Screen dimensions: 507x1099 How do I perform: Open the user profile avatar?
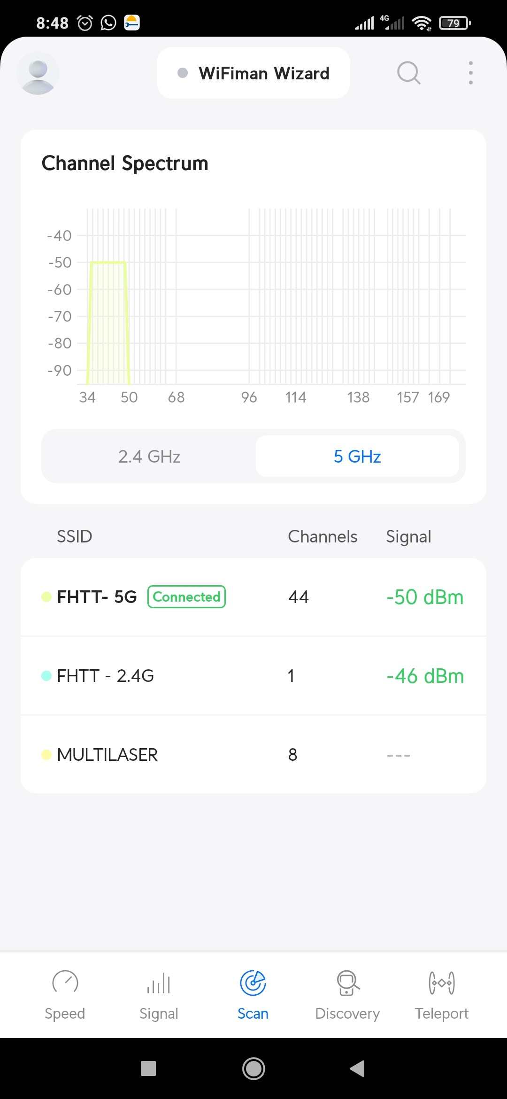pos(38,73)
